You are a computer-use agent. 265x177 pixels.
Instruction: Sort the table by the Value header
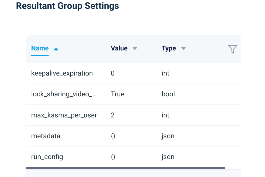(119, 48)
